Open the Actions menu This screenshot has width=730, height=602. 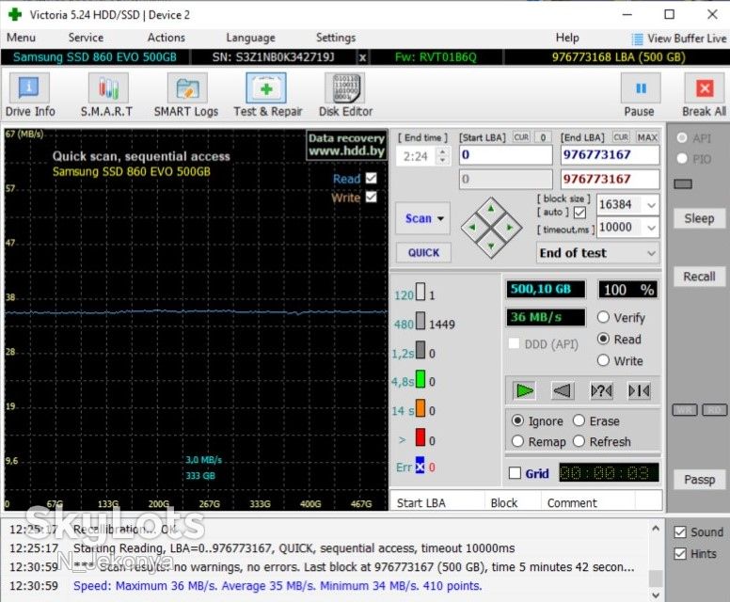coord(167,38)
